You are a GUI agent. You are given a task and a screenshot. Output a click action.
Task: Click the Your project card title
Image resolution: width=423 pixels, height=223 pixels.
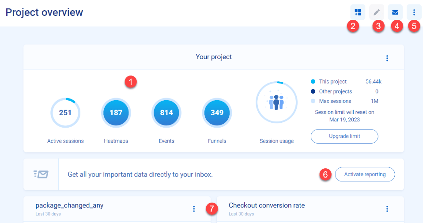pos(214,57)
